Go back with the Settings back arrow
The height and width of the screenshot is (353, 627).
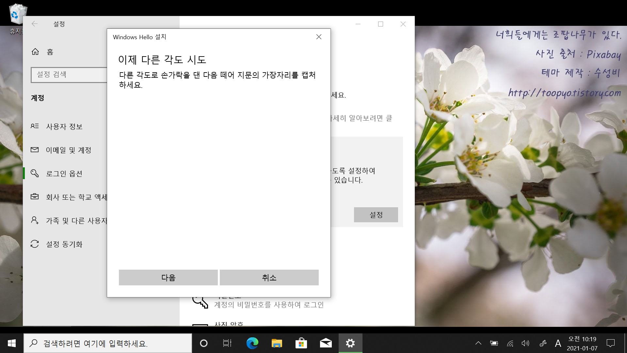point(35,24)
